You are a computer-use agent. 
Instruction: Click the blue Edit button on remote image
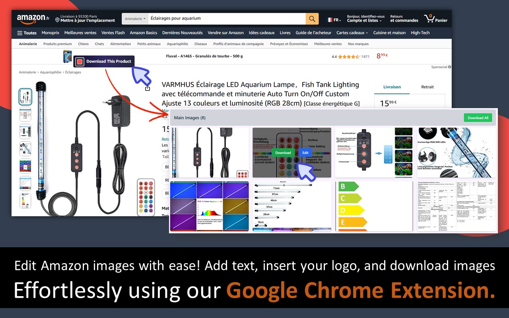305,153
